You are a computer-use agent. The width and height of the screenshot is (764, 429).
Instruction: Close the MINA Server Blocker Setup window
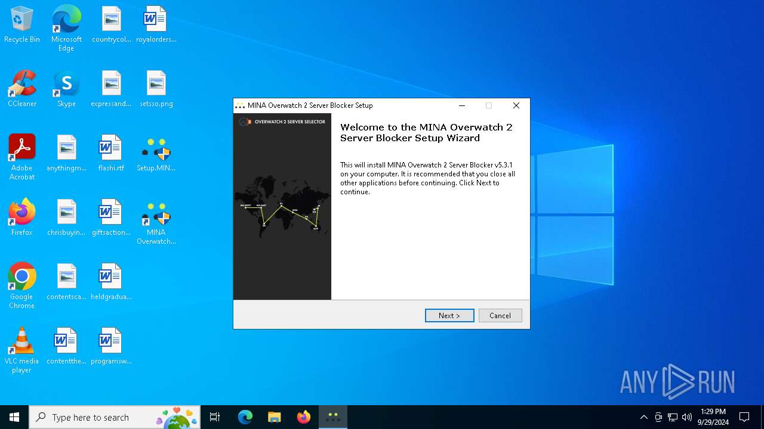(x=516, y=105)
